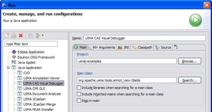Click the Java Application category icon
The height and width of the screenshot is (112, 212).
click(14, 67)
